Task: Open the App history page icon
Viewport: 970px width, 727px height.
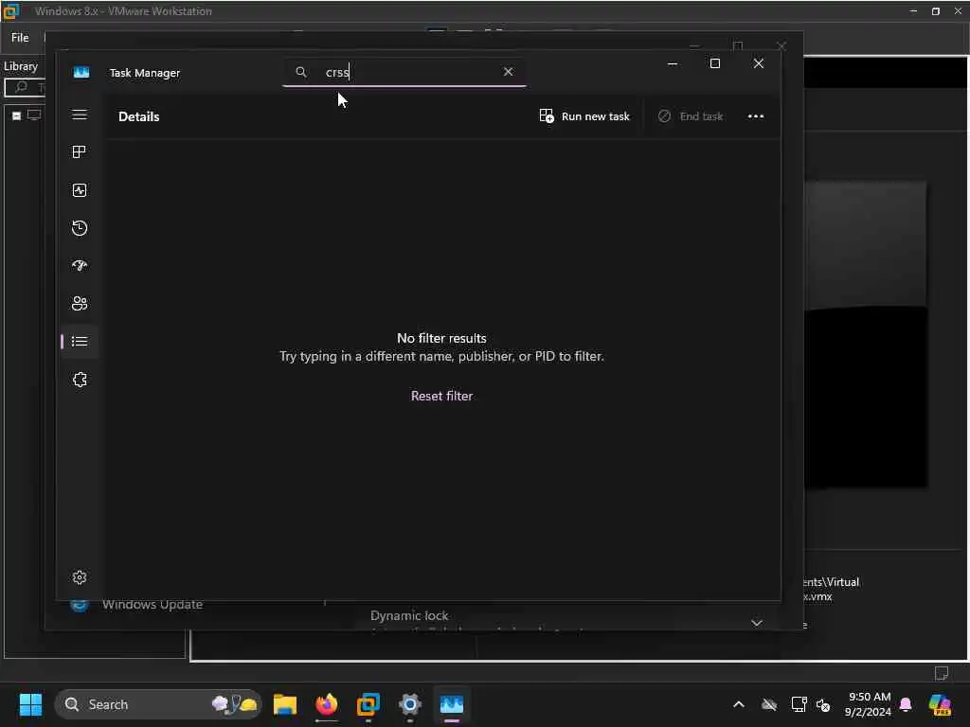Action: [80, 228]
